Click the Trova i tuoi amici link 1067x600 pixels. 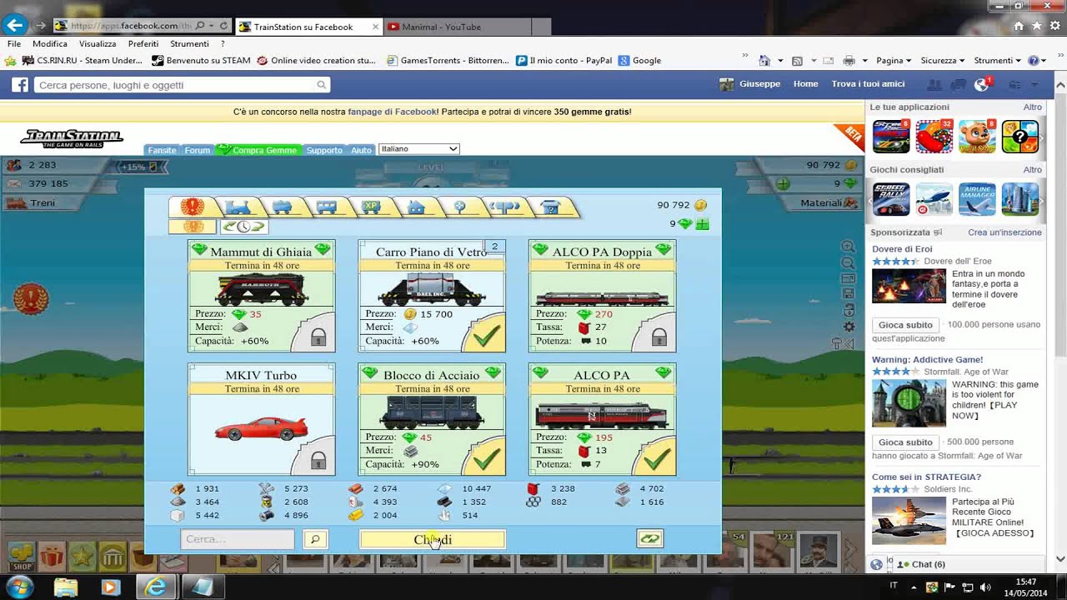(x=868, y=84)
